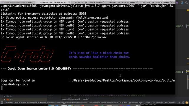Expand the out folder in project tree

[4, 100]
